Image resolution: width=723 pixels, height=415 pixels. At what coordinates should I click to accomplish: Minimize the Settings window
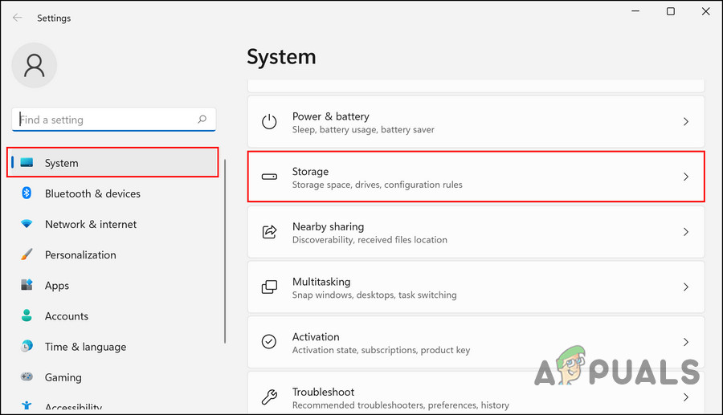[635, 11]
